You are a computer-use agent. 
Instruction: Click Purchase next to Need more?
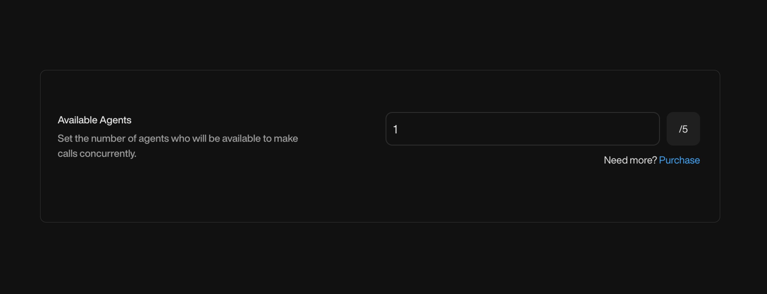[680, 160]
